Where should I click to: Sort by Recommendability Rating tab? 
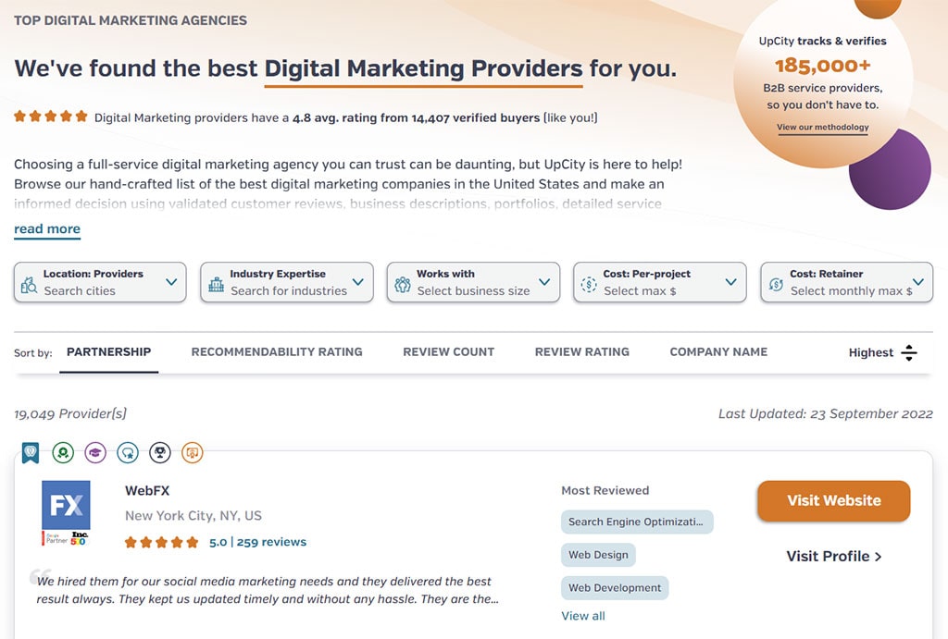click(277, 352)
